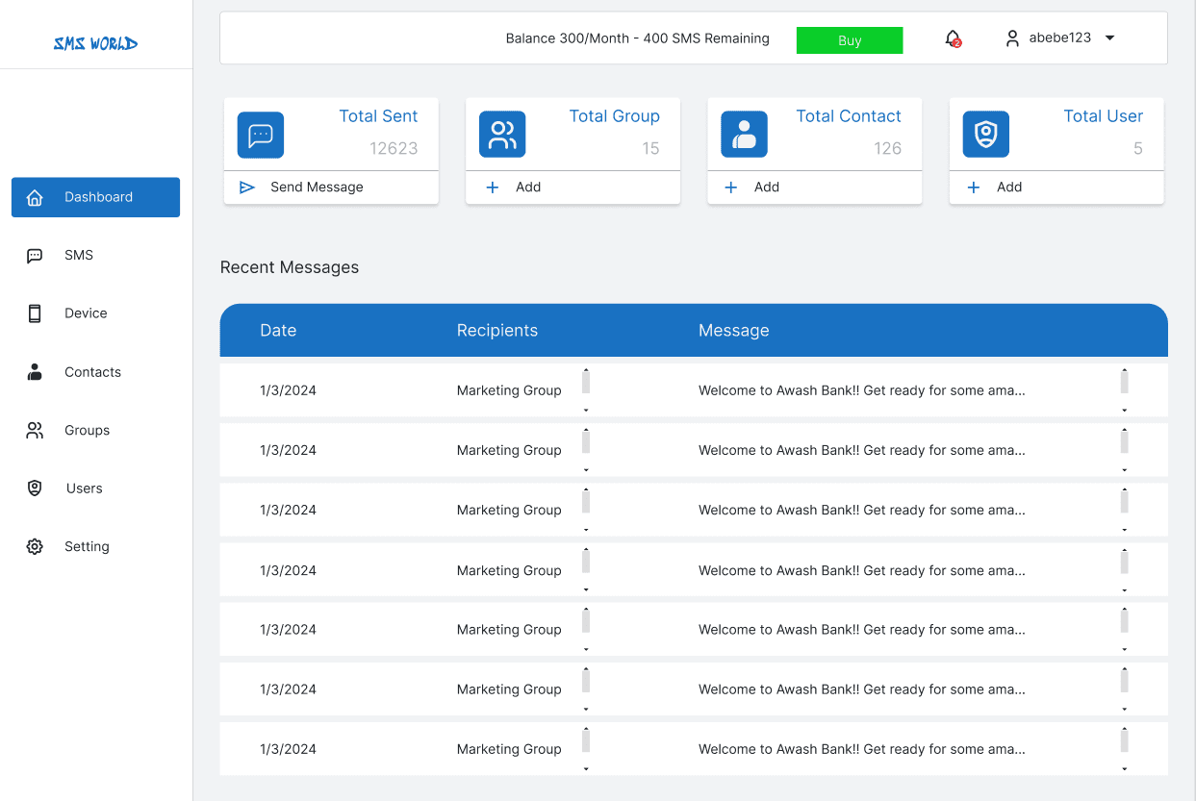Click the 1/3/2024 date in the last row
The image size is (1196, 801).
click(x=288, y=749)
